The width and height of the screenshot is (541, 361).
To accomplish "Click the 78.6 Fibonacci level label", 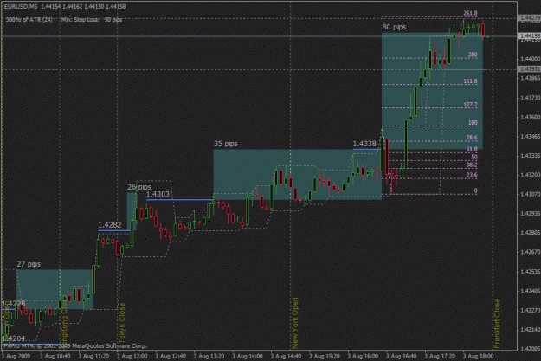I will pyautogui.click(x=472, y=138).
